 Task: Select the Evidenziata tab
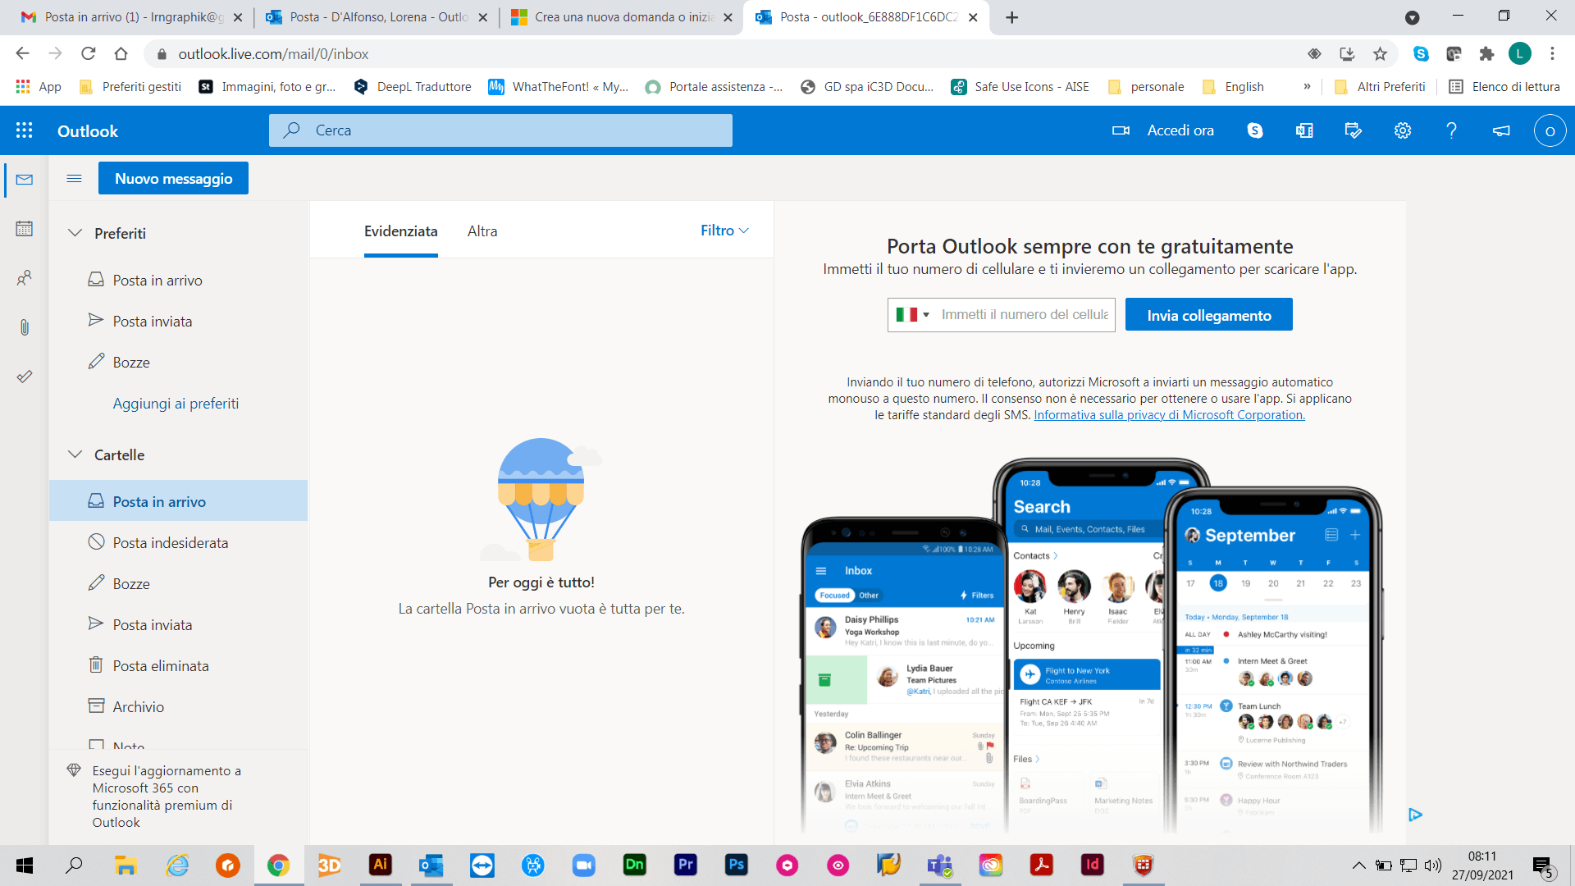[x=400, y=231]
